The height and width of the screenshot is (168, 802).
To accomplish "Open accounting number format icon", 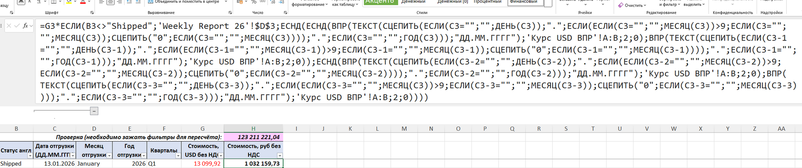I will point(240,2).
